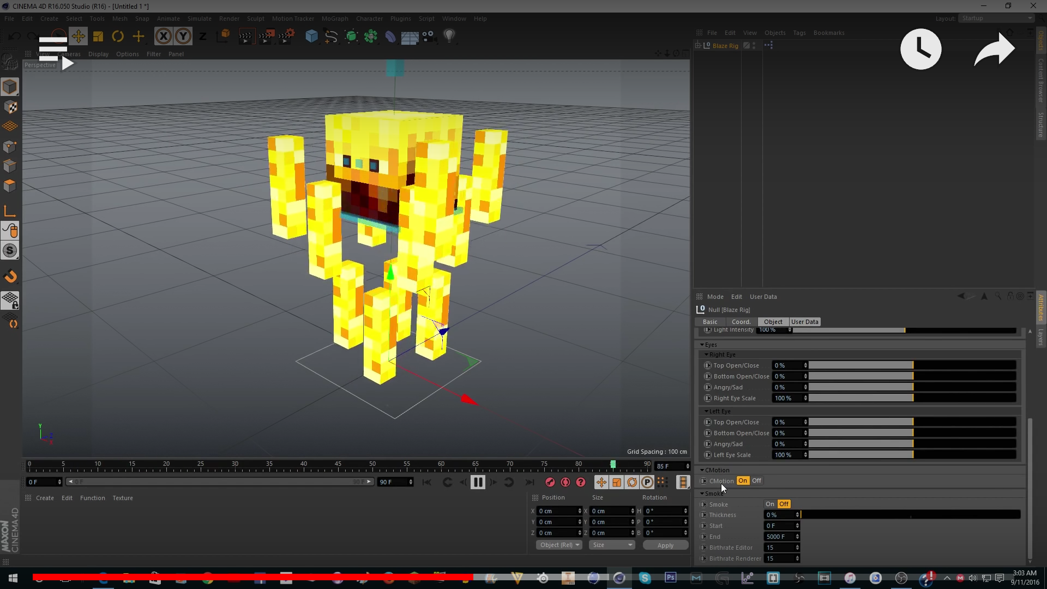This screenshot has width=1047, height=589.
Task: Toggle the Z axis lock
Action: click(x=203, y=37)
